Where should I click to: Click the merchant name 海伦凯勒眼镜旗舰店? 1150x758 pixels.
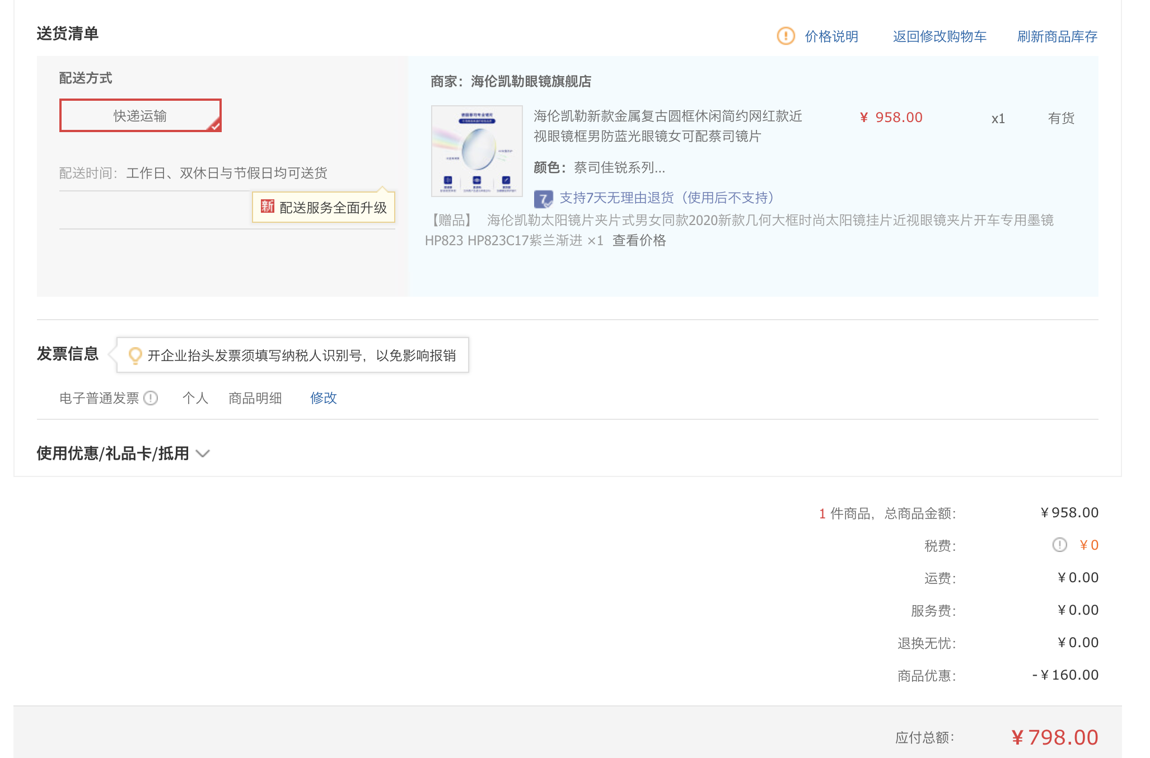tap(531, 81)
